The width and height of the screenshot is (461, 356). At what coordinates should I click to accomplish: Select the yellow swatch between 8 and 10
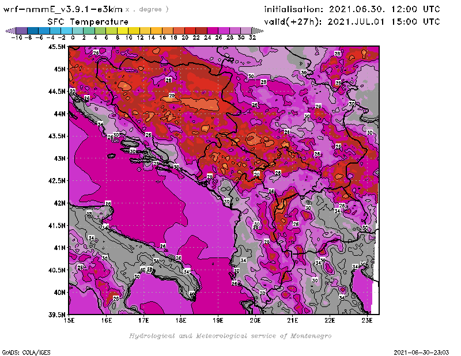(x=123, y=31)
